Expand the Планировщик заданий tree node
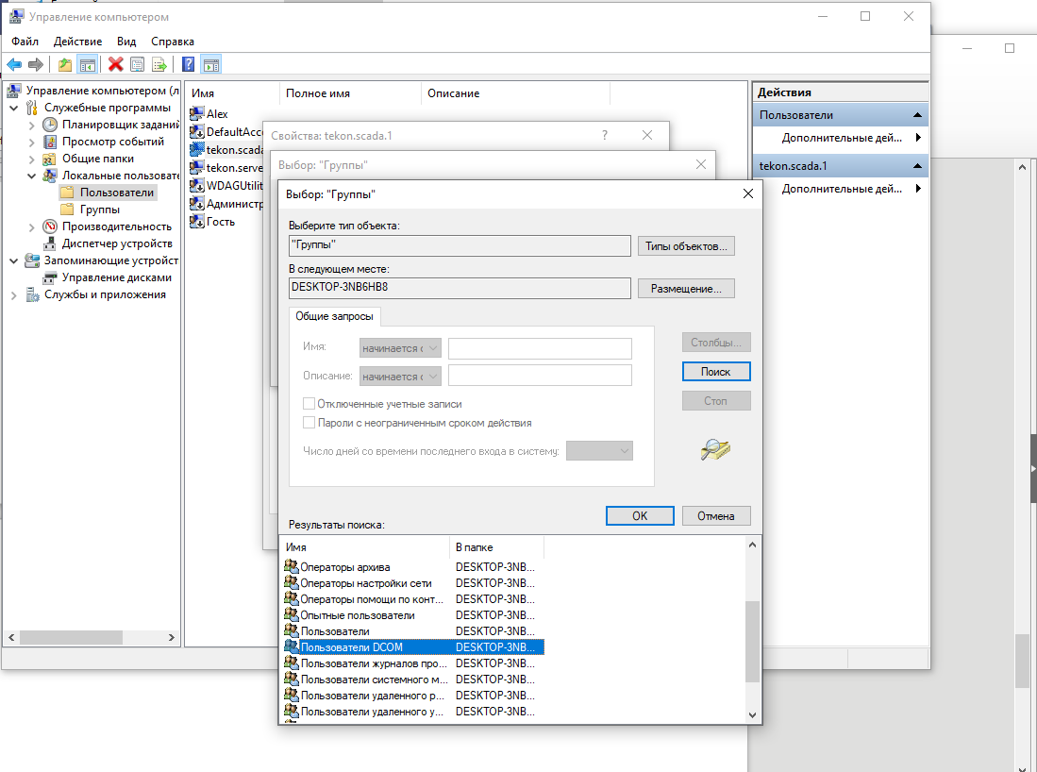Image resolution: width=1037 pixels, height=772 pixels. pyautogui.click(x=32, y=125)
